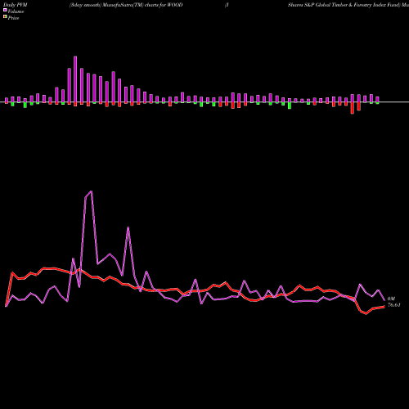Click the '(3day smooth) MunafaSutra(TM) charts for WOOD' heading
Image resolution: width=409 pixels, height=409 pixels.
[126, 5]
